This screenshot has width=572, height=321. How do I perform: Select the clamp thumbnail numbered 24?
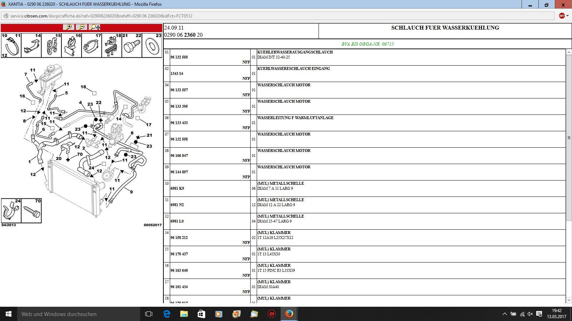11,211
